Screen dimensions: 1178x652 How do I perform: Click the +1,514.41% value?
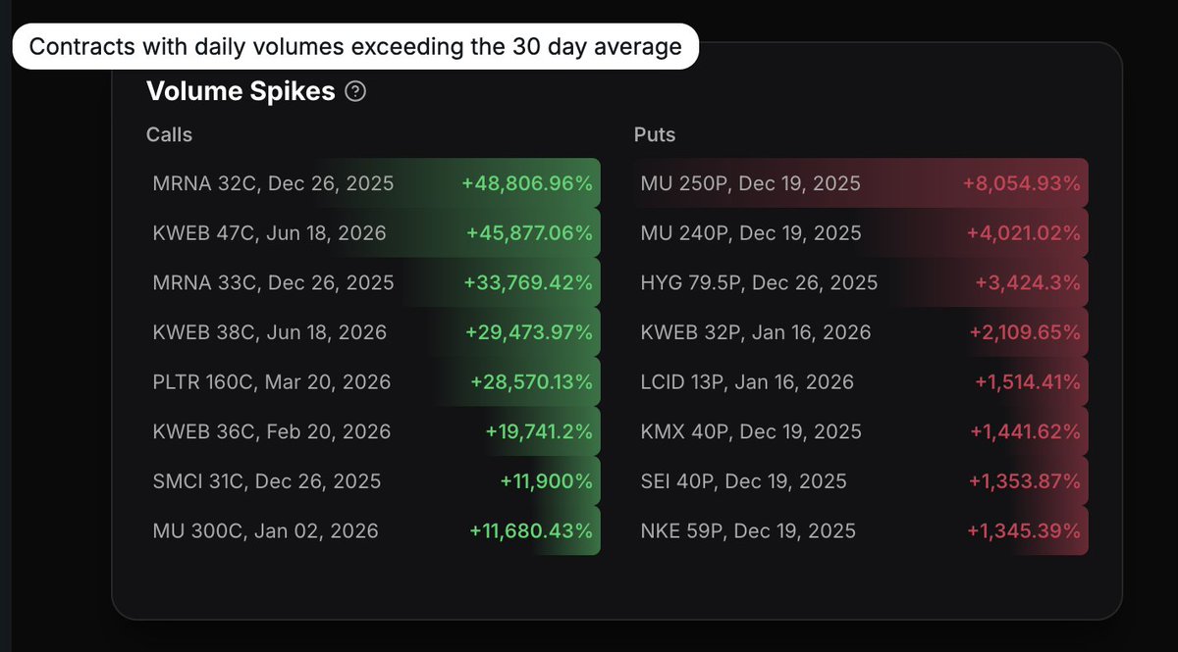tap(1028, 381)
